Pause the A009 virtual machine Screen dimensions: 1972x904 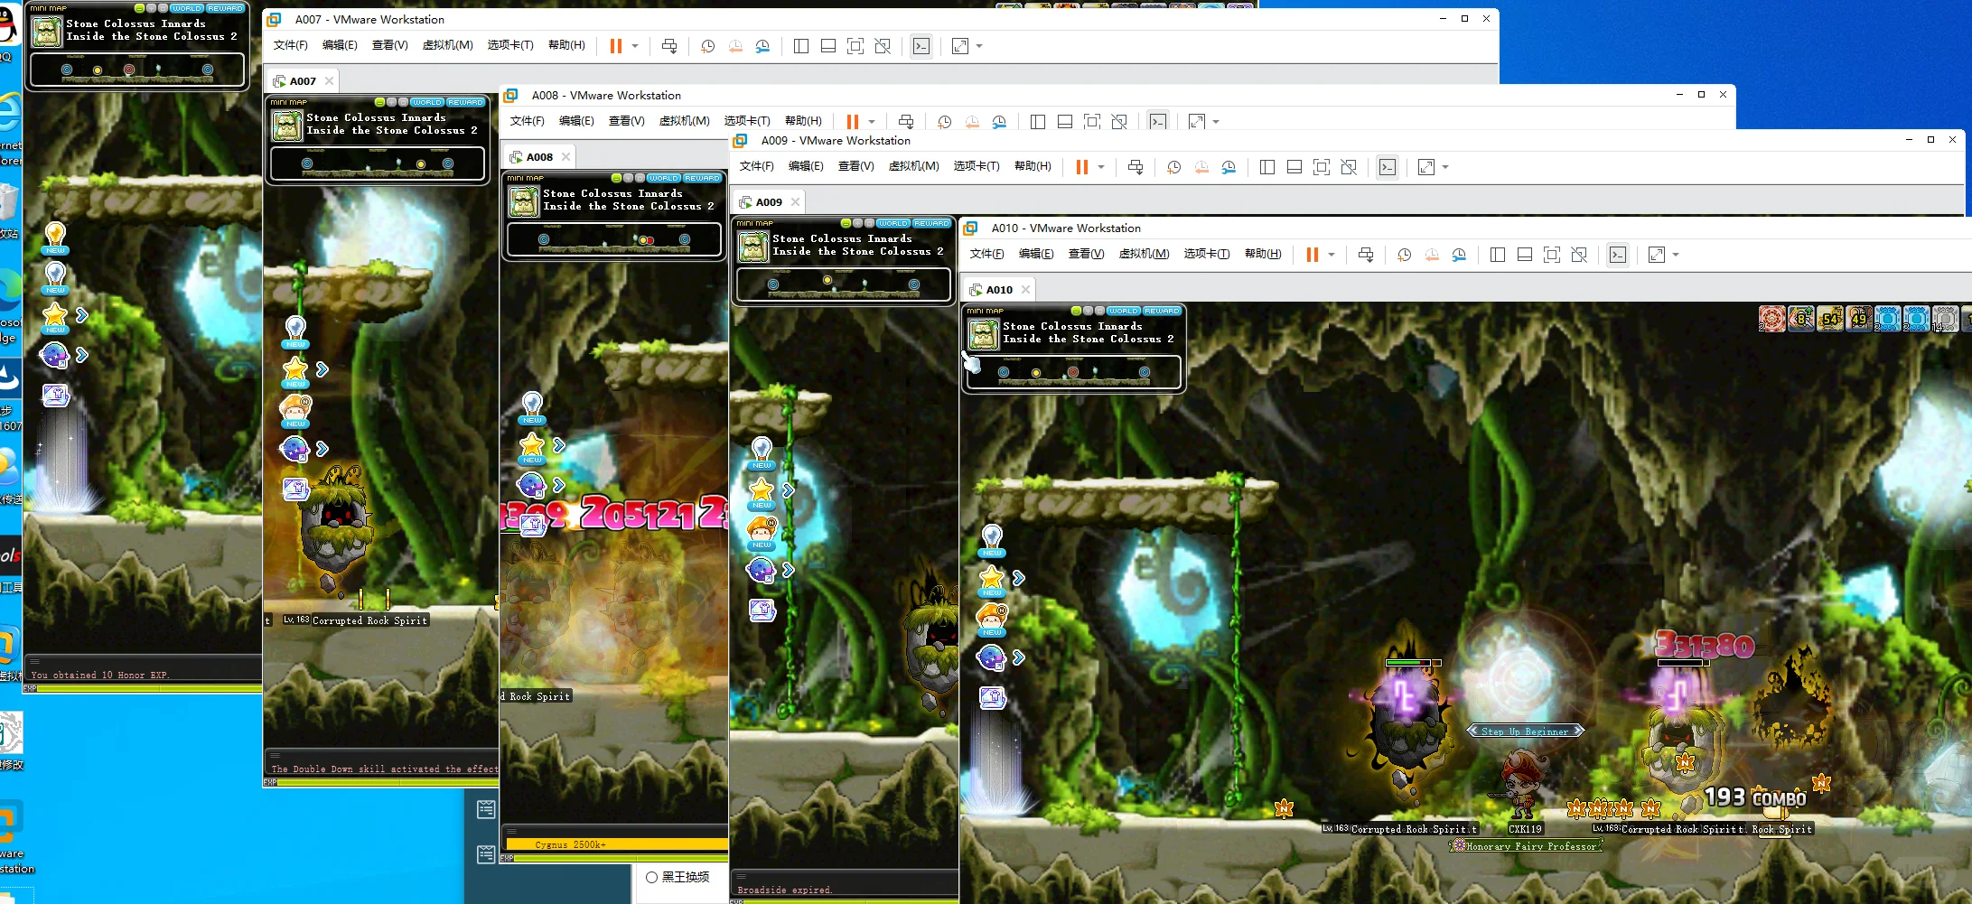tap(1082, 167)
